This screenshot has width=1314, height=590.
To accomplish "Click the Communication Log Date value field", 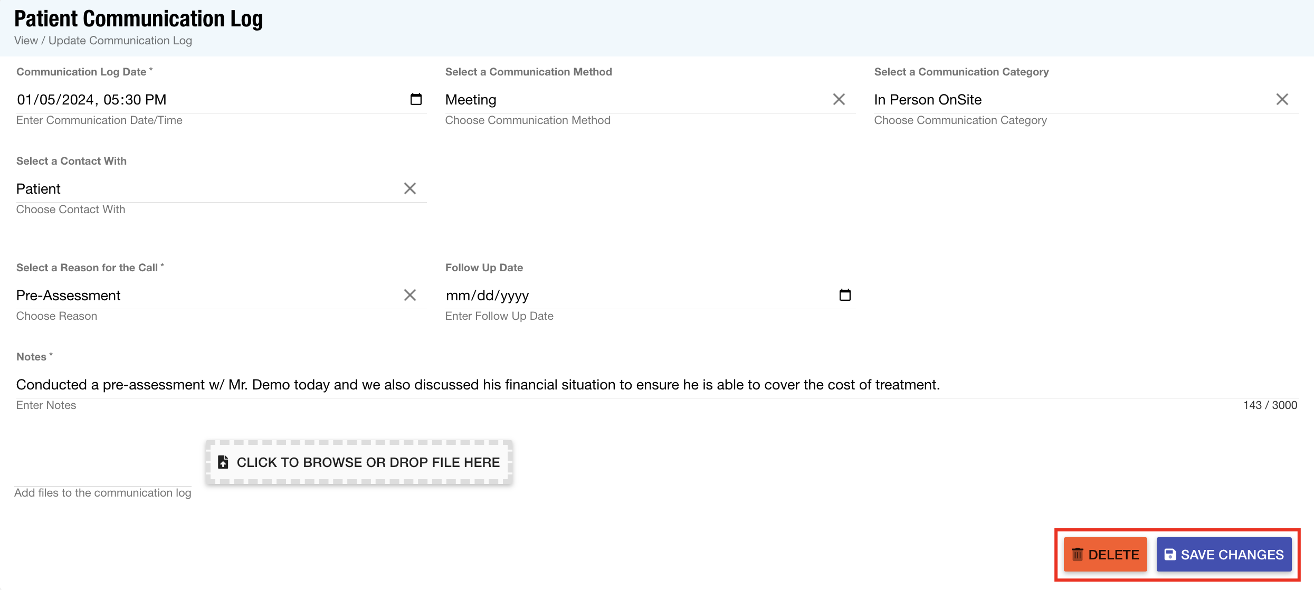I will coord(92,100).
